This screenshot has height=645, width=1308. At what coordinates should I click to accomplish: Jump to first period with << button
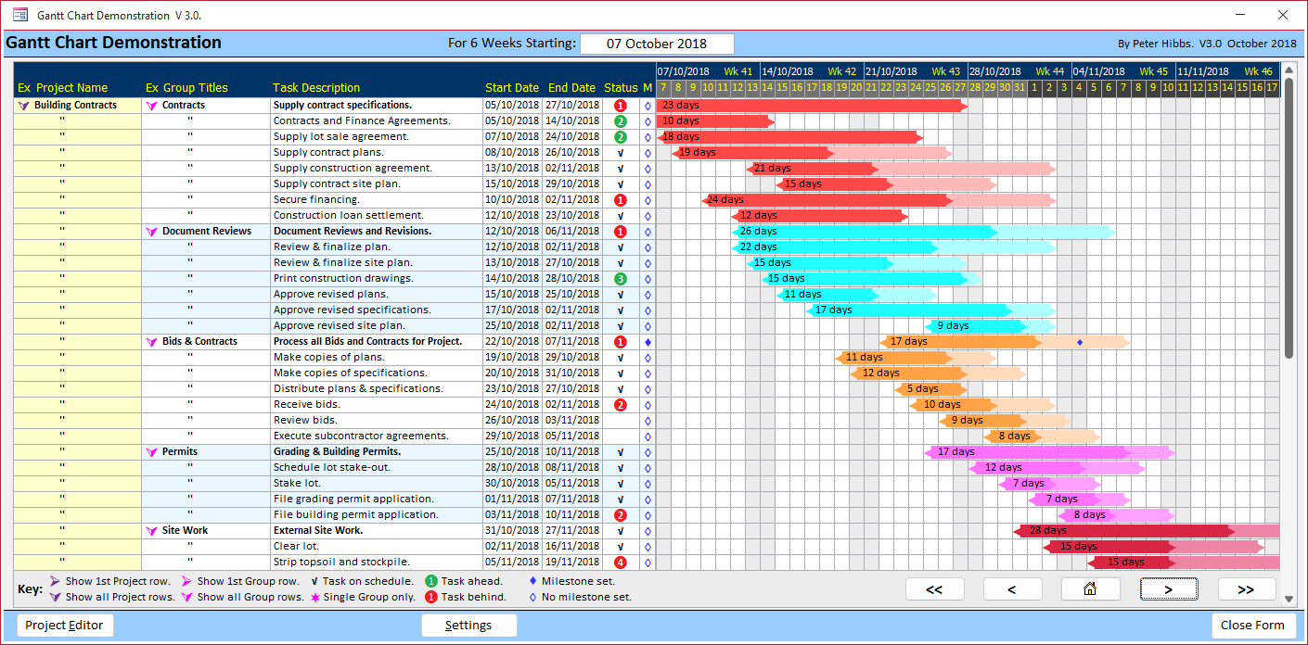(934, 589)
